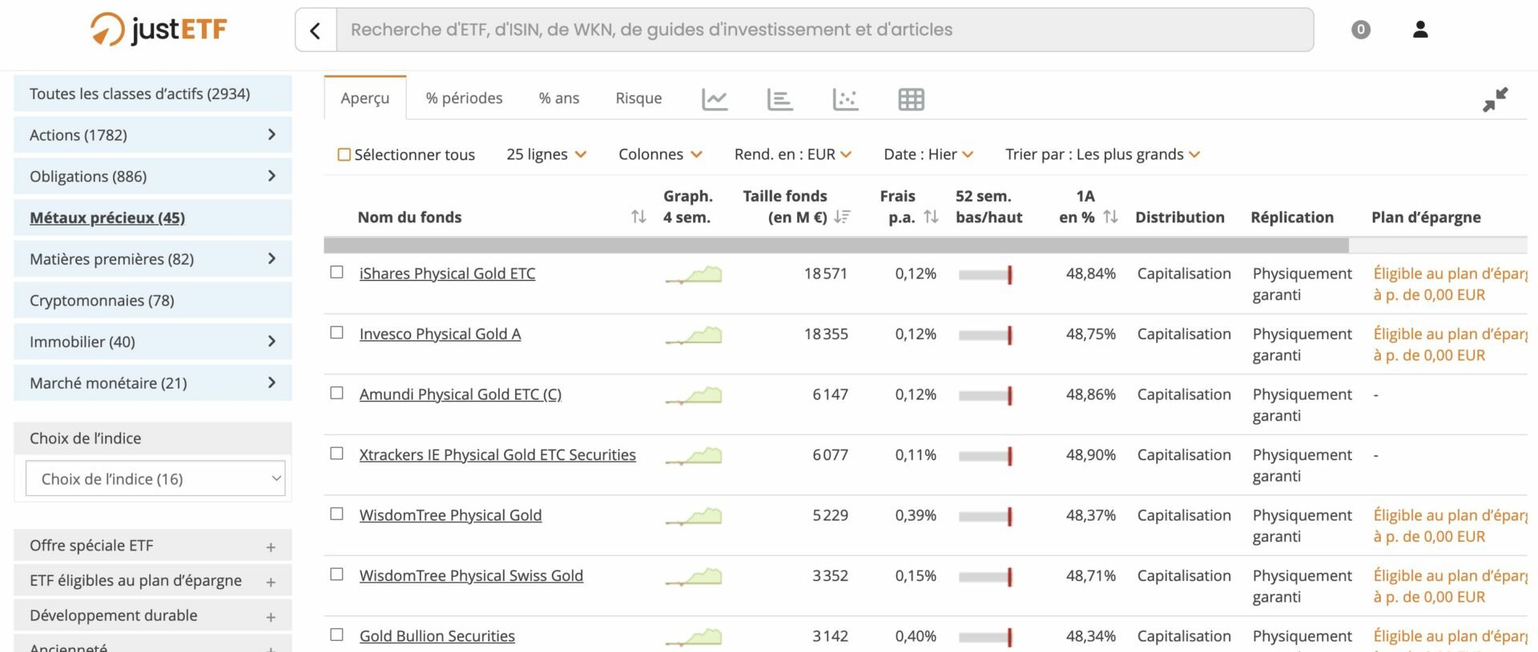Open Invesco Physical Gold A fund link

coord(440,334)
